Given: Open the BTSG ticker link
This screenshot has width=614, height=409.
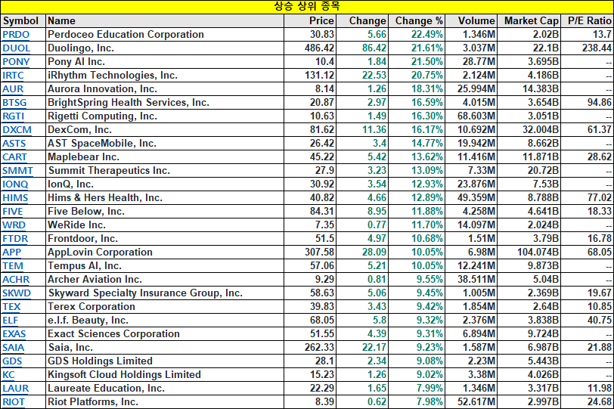Looking at the screenshot, I should pos(14,103).
